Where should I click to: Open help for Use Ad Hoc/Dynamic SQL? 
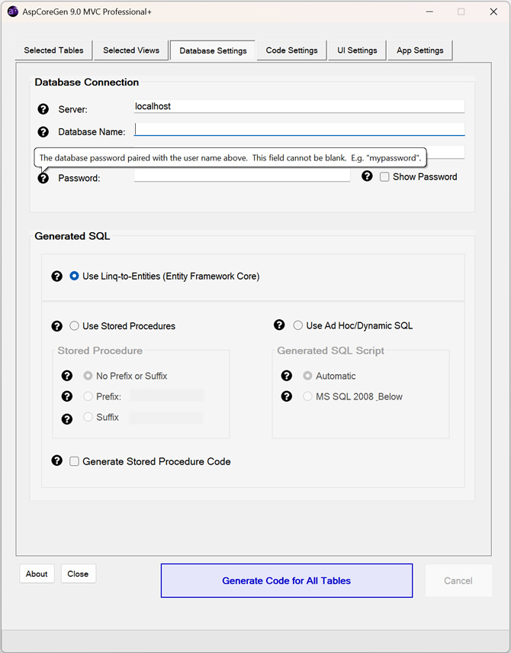(279, 325)
